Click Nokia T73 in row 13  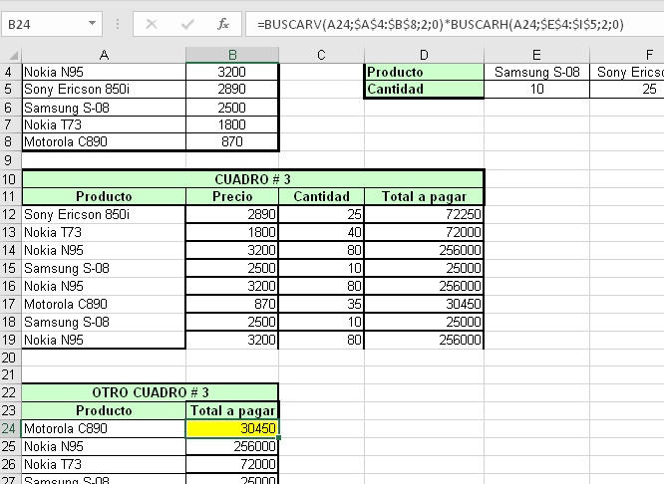(104, 232)
